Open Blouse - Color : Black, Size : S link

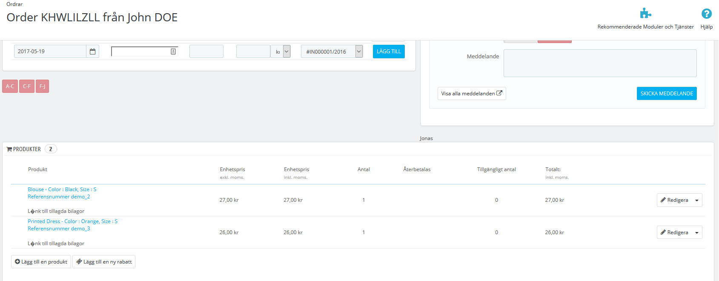62,189
